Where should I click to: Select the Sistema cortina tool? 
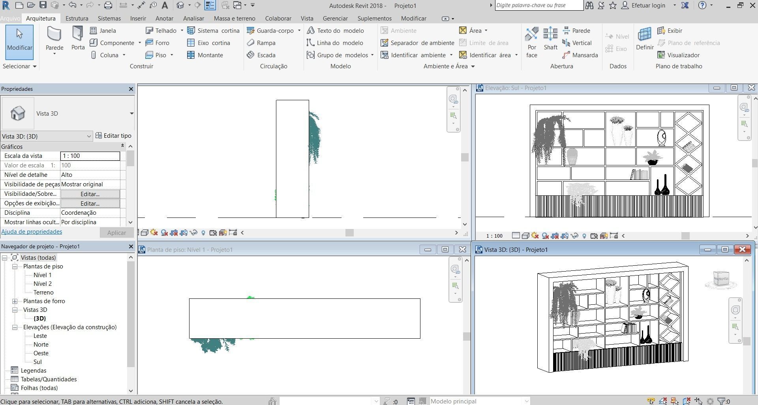(213, 30)
